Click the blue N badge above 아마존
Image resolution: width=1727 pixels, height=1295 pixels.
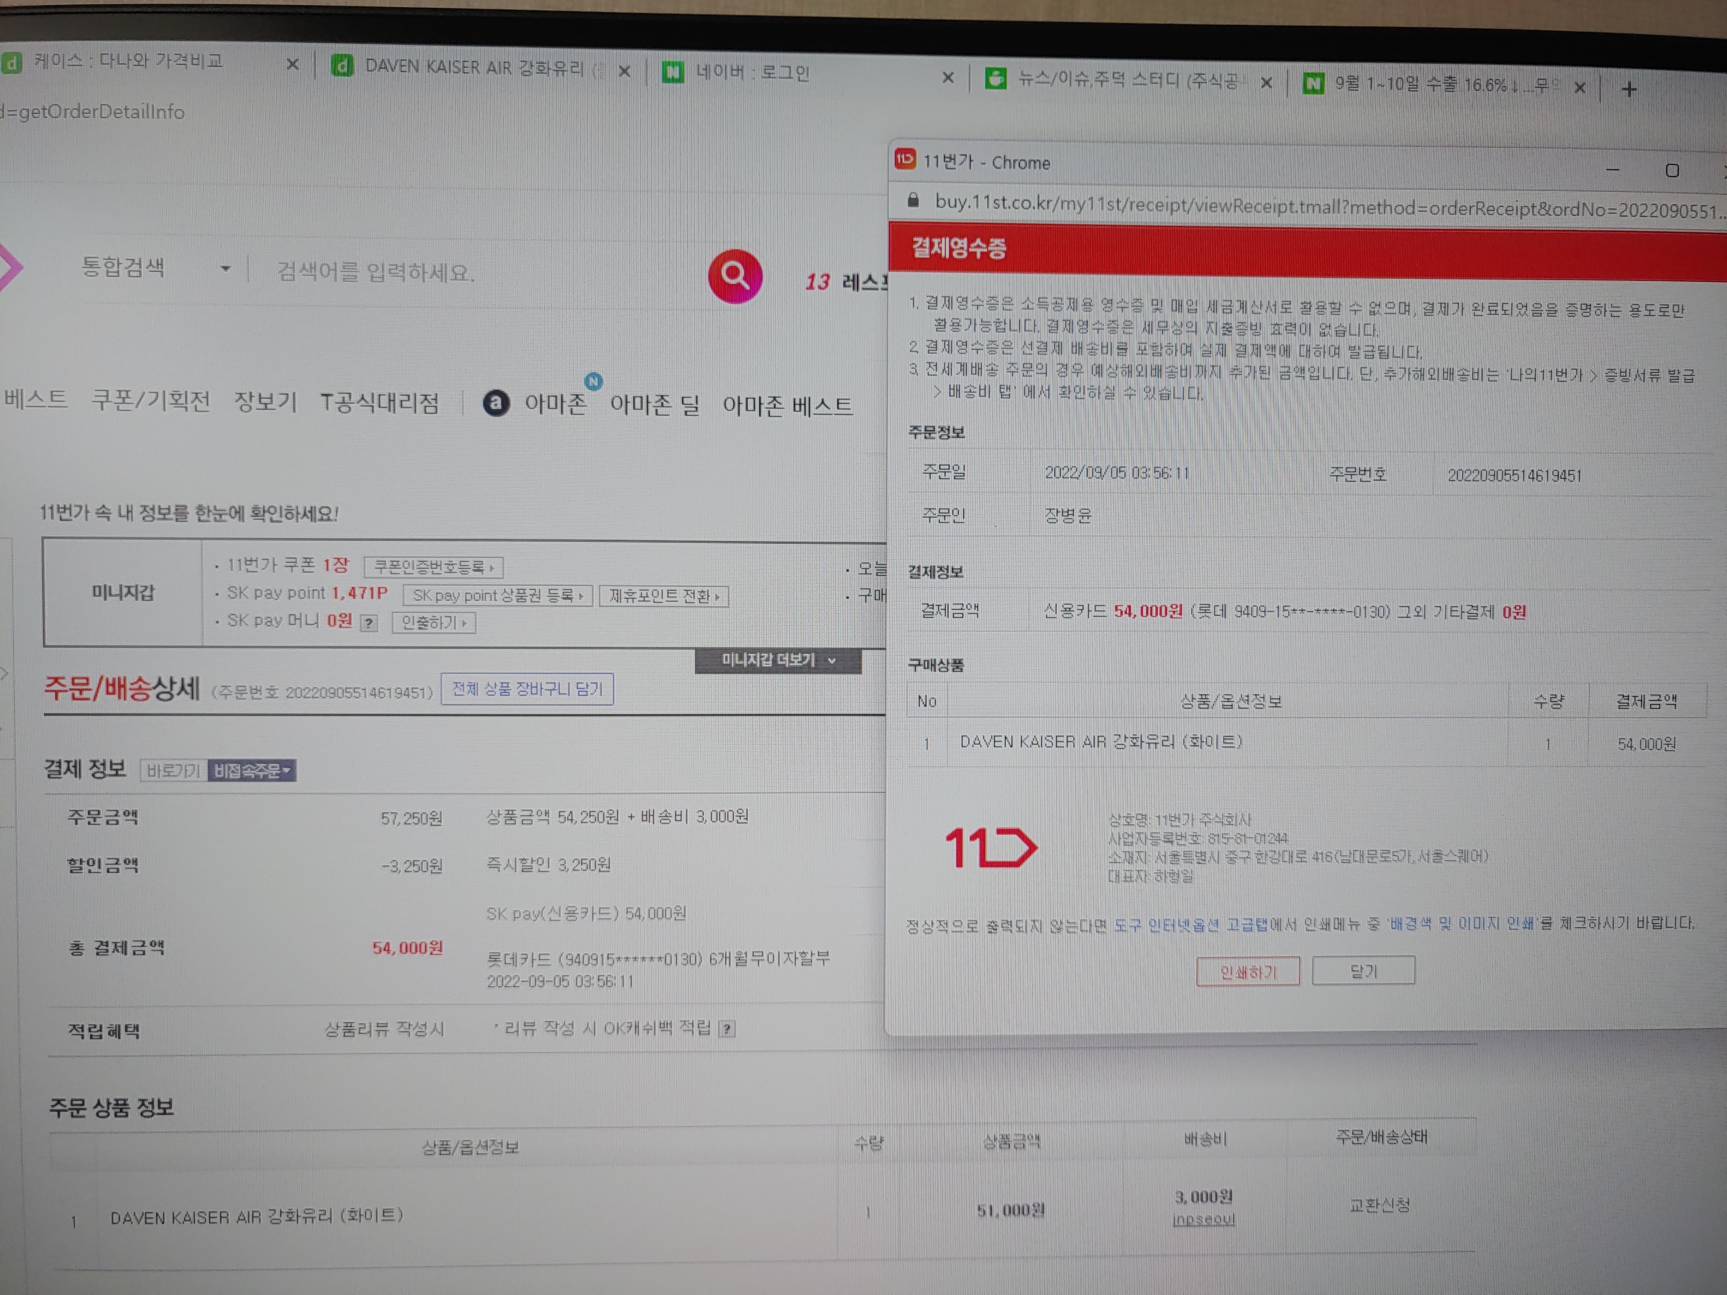594,382
